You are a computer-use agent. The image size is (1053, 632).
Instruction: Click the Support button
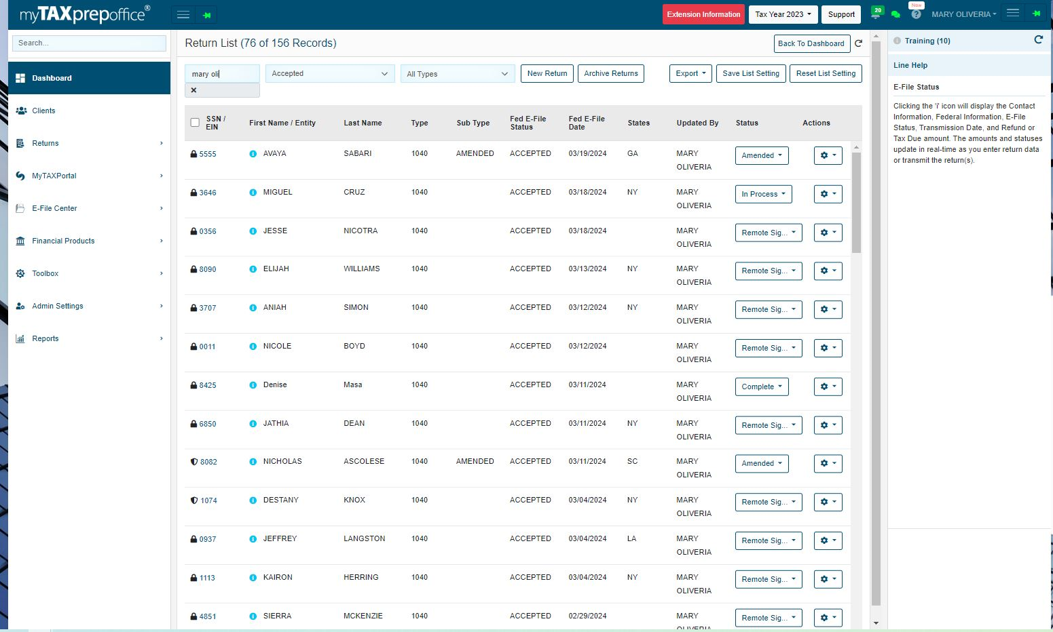pos(841,14)
